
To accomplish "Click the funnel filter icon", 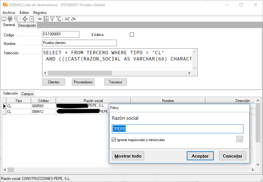I will point(52,19).
